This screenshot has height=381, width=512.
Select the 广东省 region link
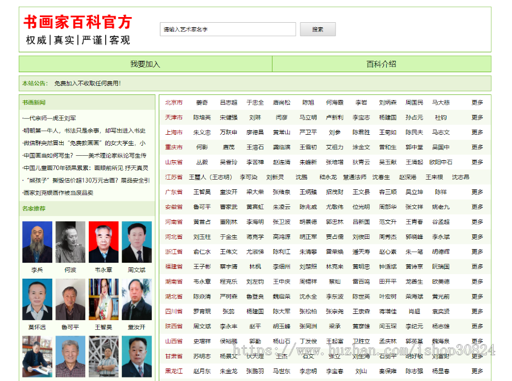tap(174, 192)
